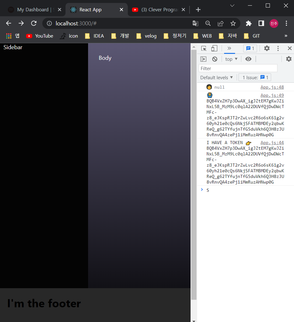The height and width of the screenshot is (322, 294).
Task: Close the My Dashboard tab
Action: [x=60, y=10]
